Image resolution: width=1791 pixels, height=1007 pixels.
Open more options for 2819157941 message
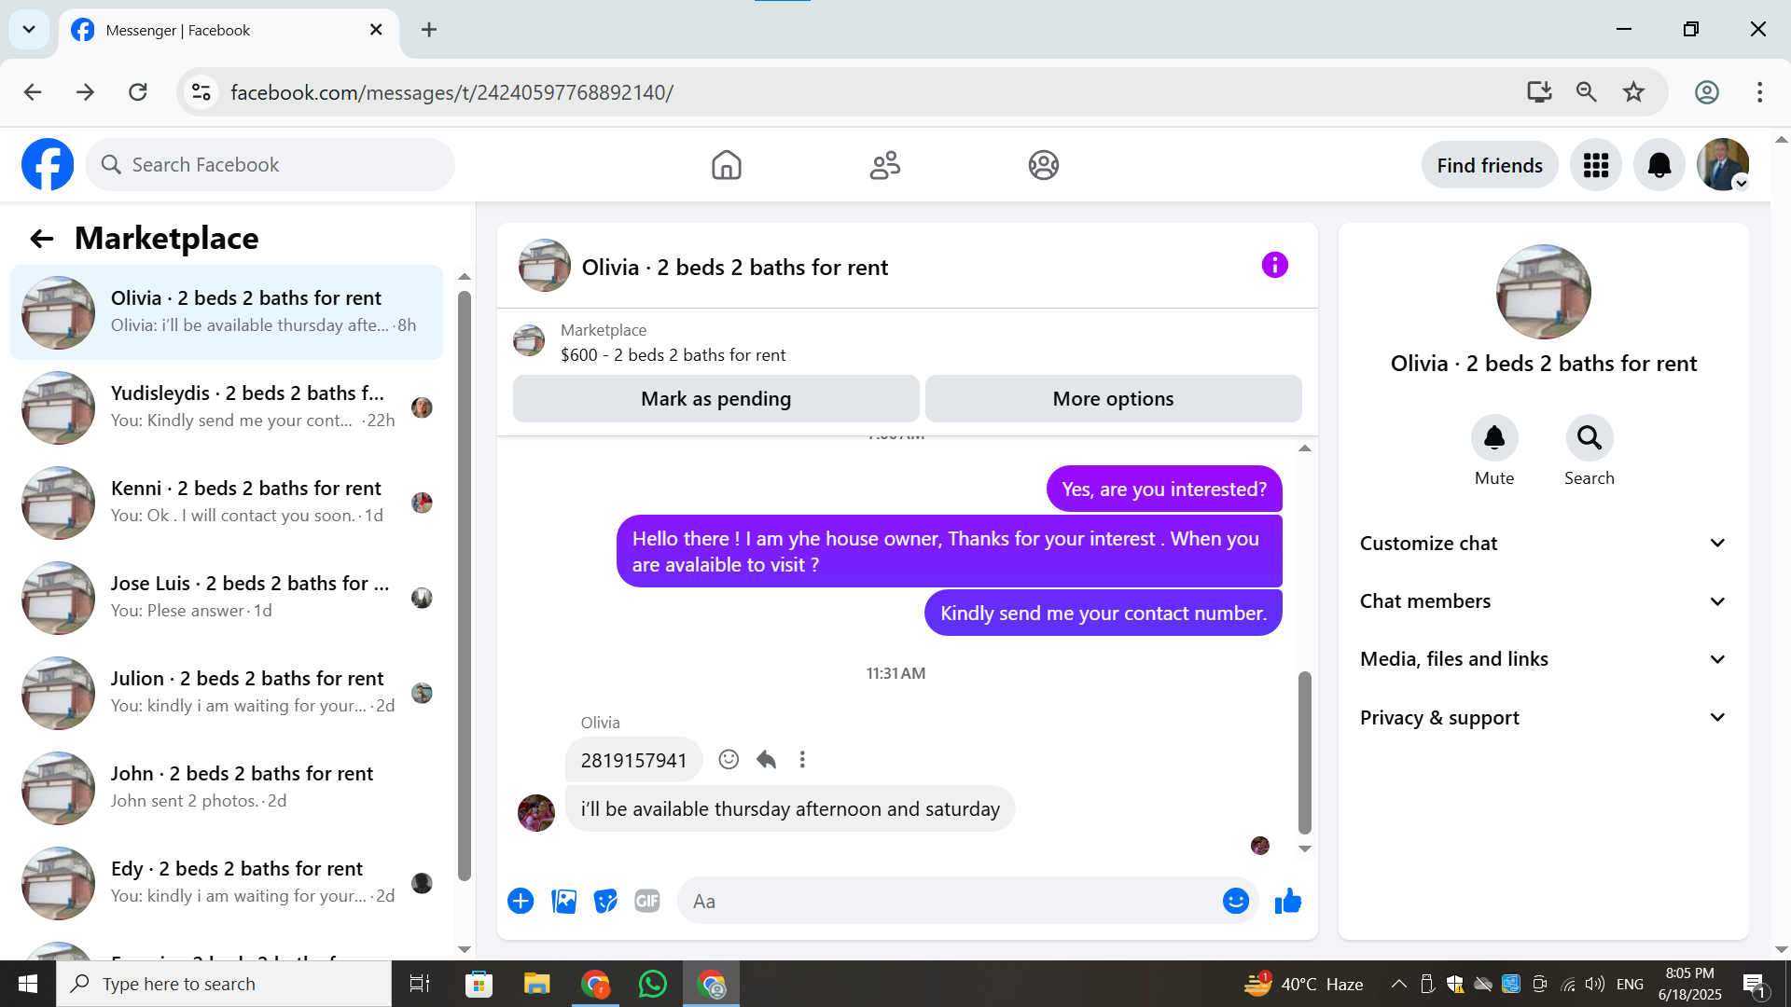click(x=802, y=760)
